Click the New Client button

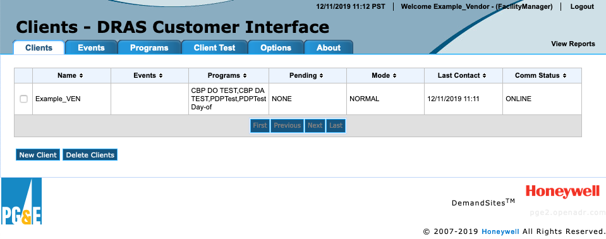point(38,155)
